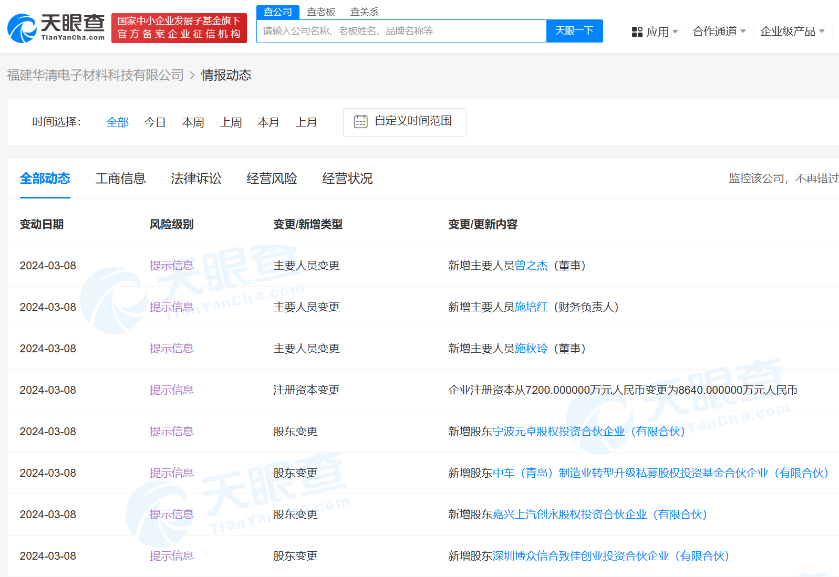
Task: Open the 施秋玲 person link
Action: tap(531, 349)
